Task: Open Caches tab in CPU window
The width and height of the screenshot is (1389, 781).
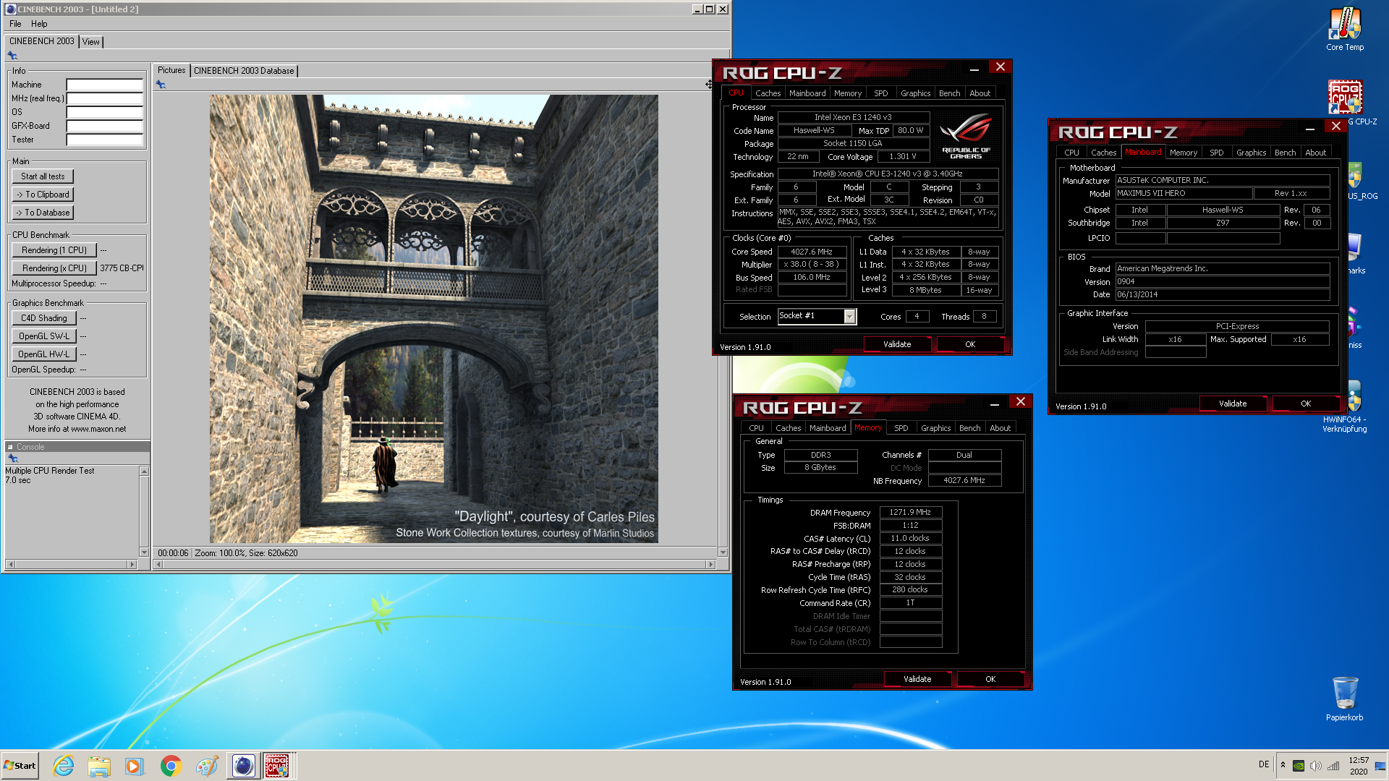Action: pyautogui.click(x=768, y=93)
